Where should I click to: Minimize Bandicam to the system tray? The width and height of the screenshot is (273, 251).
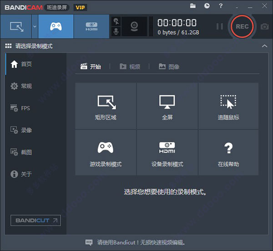(237, 7)
